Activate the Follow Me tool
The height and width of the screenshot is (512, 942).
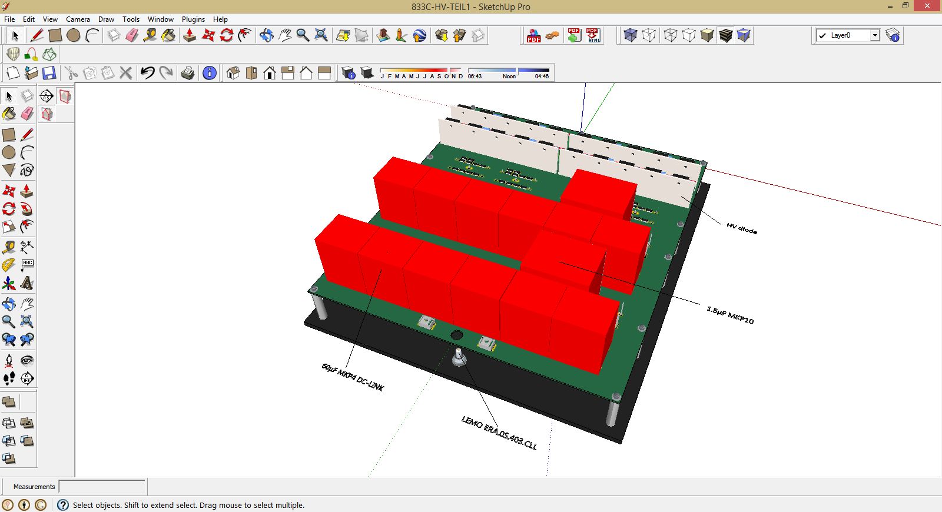click(x=27, y=209)
